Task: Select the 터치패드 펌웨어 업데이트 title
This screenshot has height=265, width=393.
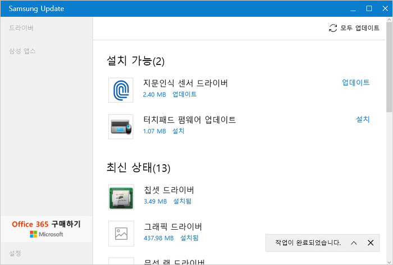Action: pyautogui.click(x=190, y=120)
